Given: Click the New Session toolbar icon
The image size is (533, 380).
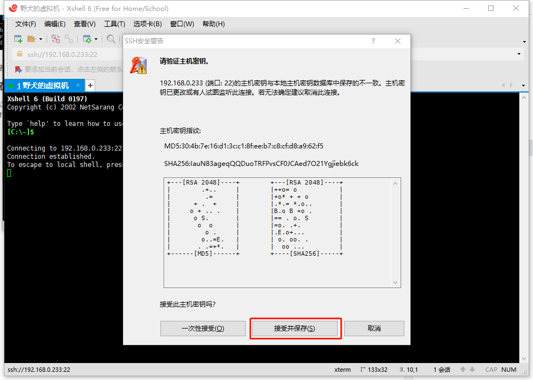Looking at the screenshot, I should (x=18, y=39).
